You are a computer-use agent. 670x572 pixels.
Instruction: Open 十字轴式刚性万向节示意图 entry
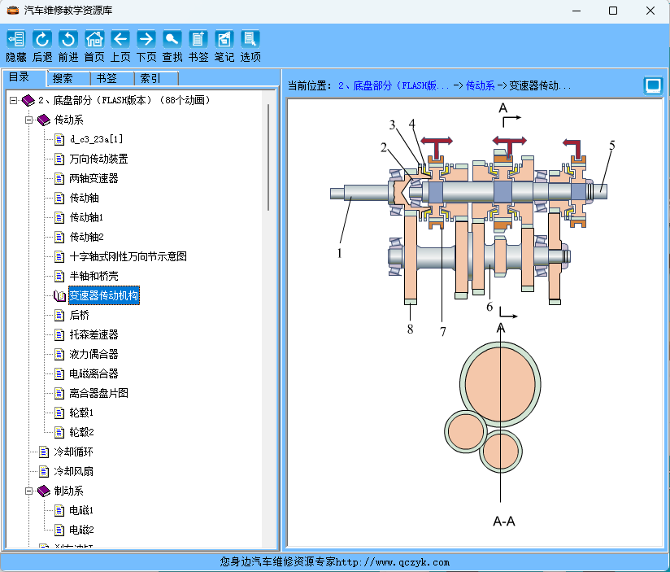[x=128, y=256]
